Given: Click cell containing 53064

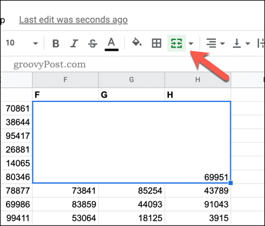Looking at the screenshot, I should [65, 218].
